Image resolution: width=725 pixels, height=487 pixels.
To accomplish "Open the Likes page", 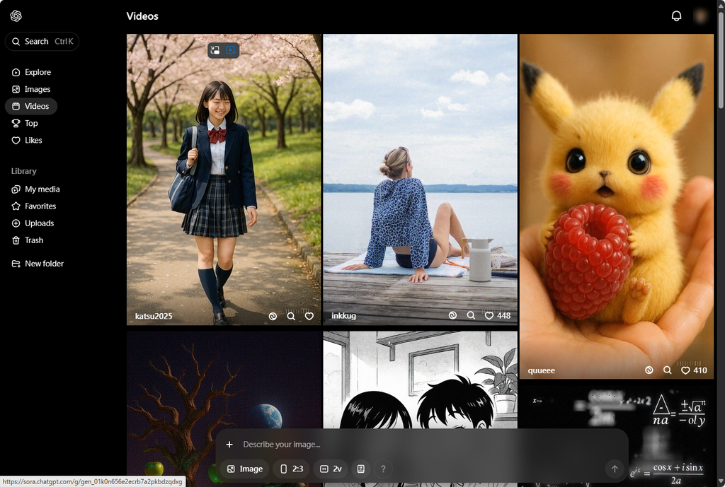I will pyautogui.click(x=27, y=141).
